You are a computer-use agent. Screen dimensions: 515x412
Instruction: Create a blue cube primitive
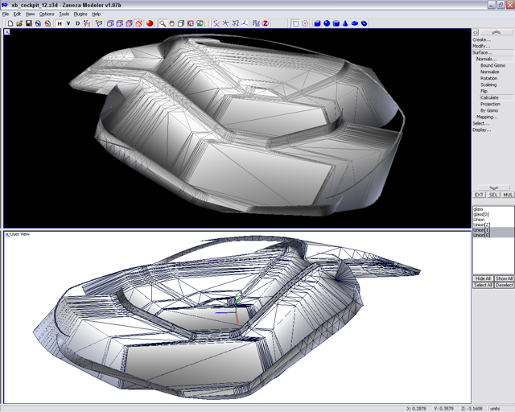[317, 23]
